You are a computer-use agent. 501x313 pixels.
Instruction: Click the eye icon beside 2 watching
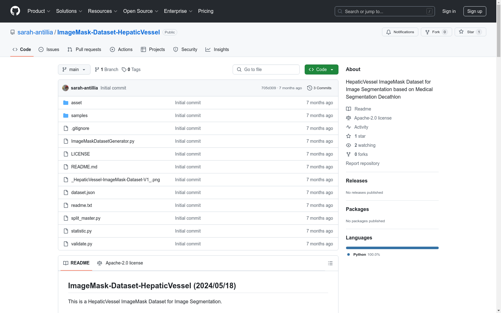coord(349,145)
